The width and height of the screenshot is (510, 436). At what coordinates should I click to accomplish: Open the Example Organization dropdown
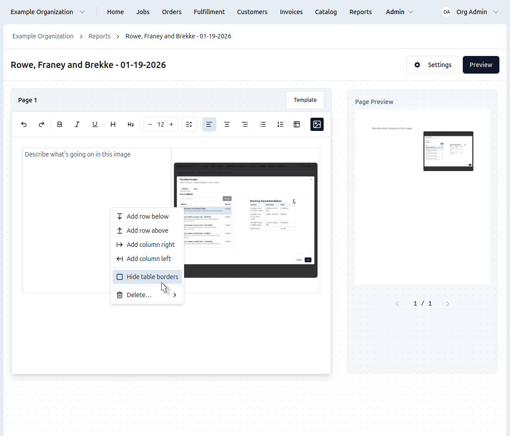(48, 12)
